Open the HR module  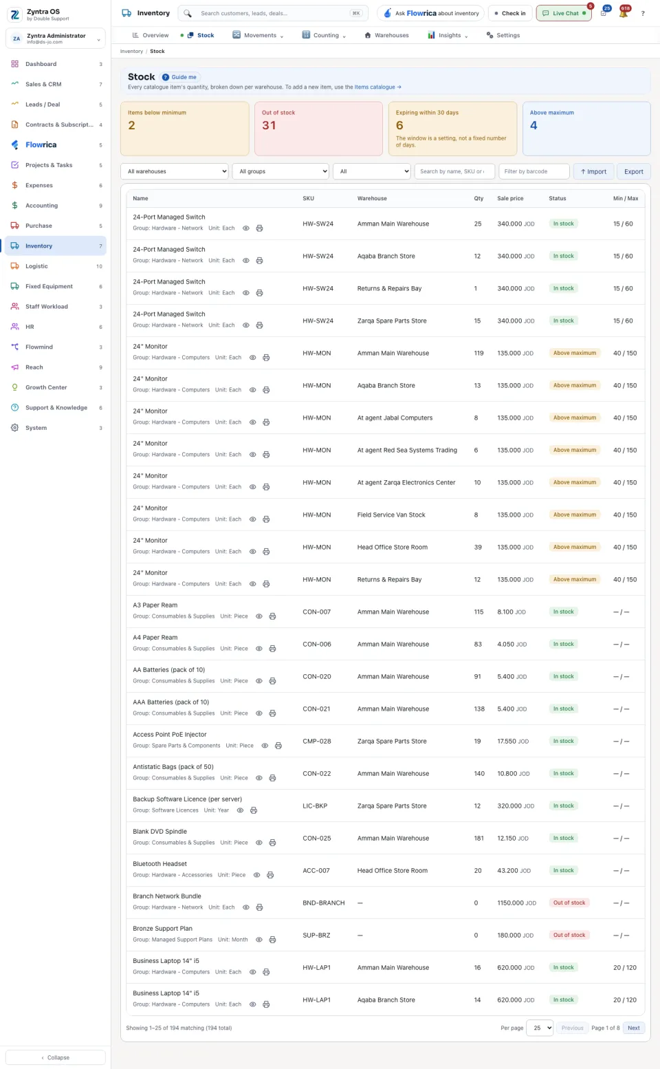(56, 327)
